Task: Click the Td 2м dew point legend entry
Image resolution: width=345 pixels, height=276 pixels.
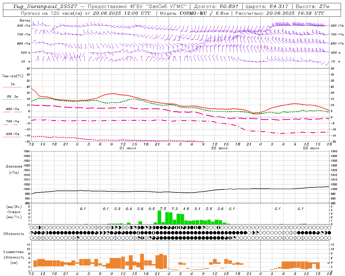Action: [x=12, y=96]
